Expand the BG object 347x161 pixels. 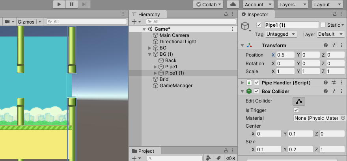coord(149,48)
